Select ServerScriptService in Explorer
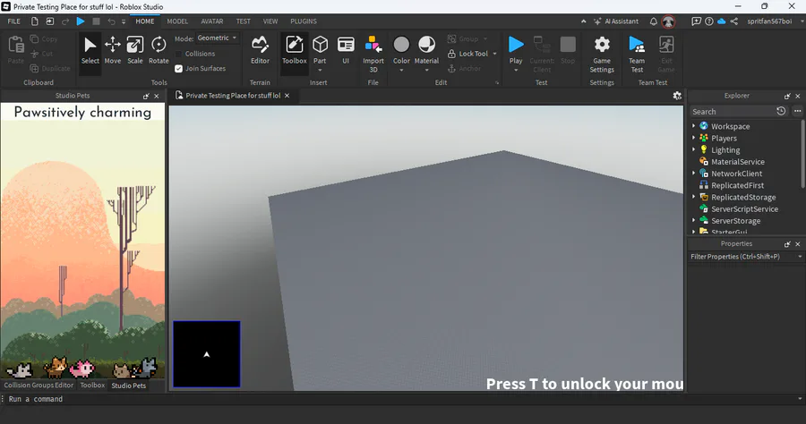Screen dimensions: 806x424 pos(744,208)
